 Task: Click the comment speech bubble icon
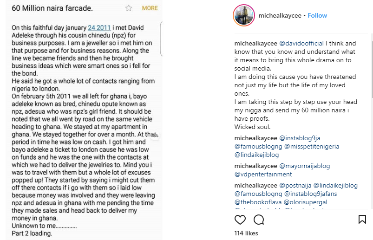[x=259, y=220]
